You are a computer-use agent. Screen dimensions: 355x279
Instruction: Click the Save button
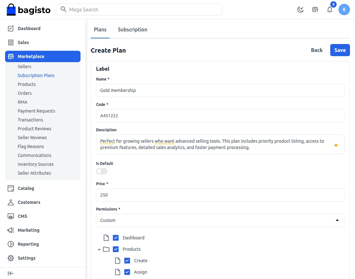[340, 50]
